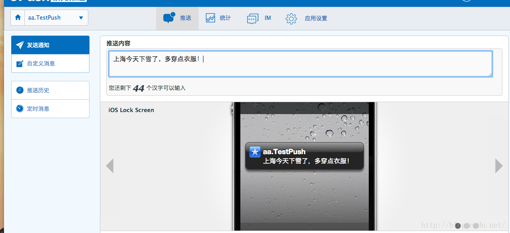Image resolution: width=510 pixels, height=233 pixels.
Task: Click the 应用设置 gear icon
Action: tap(291, 18)
